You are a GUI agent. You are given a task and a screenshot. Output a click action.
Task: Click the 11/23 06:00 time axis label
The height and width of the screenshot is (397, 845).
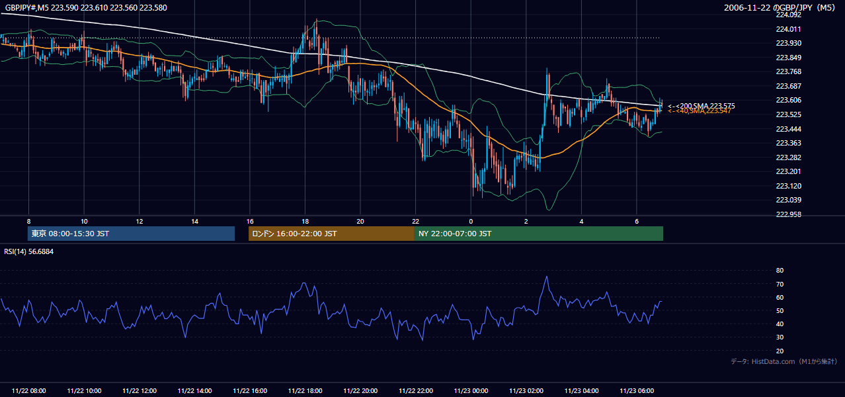click(x=636, y=390)
